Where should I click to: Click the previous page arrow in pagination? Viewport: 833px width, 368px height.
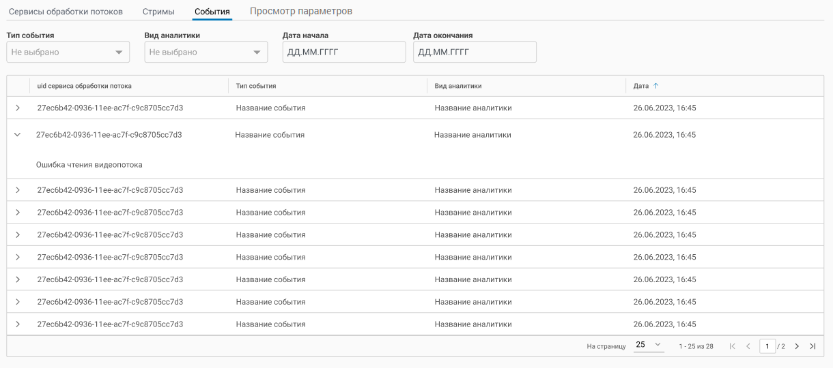coord(748,346)
